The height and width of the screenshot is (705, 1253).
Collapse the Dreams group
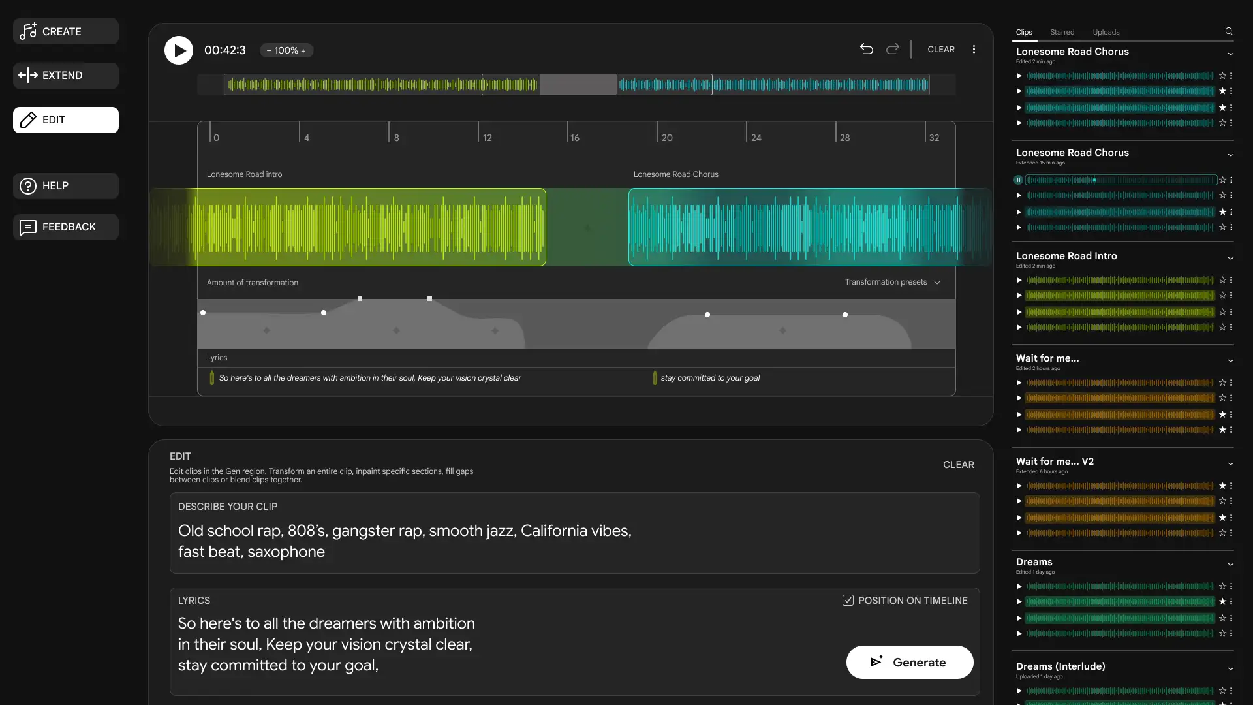1230,565
